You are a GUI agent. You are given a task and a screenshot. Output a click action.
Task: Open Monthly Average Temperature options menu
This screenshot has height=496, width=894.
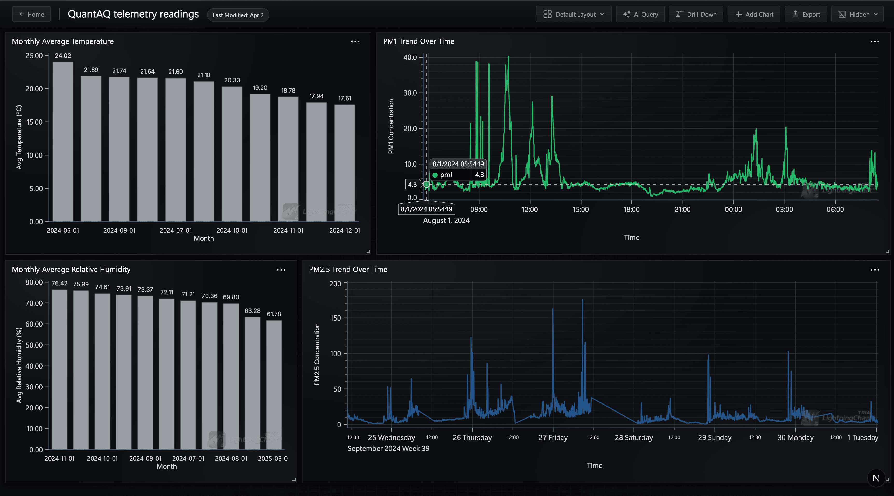click(355, 42)
